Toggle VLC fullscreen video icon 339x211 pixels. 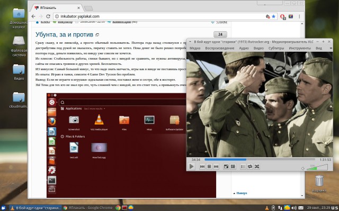[226, 167]
